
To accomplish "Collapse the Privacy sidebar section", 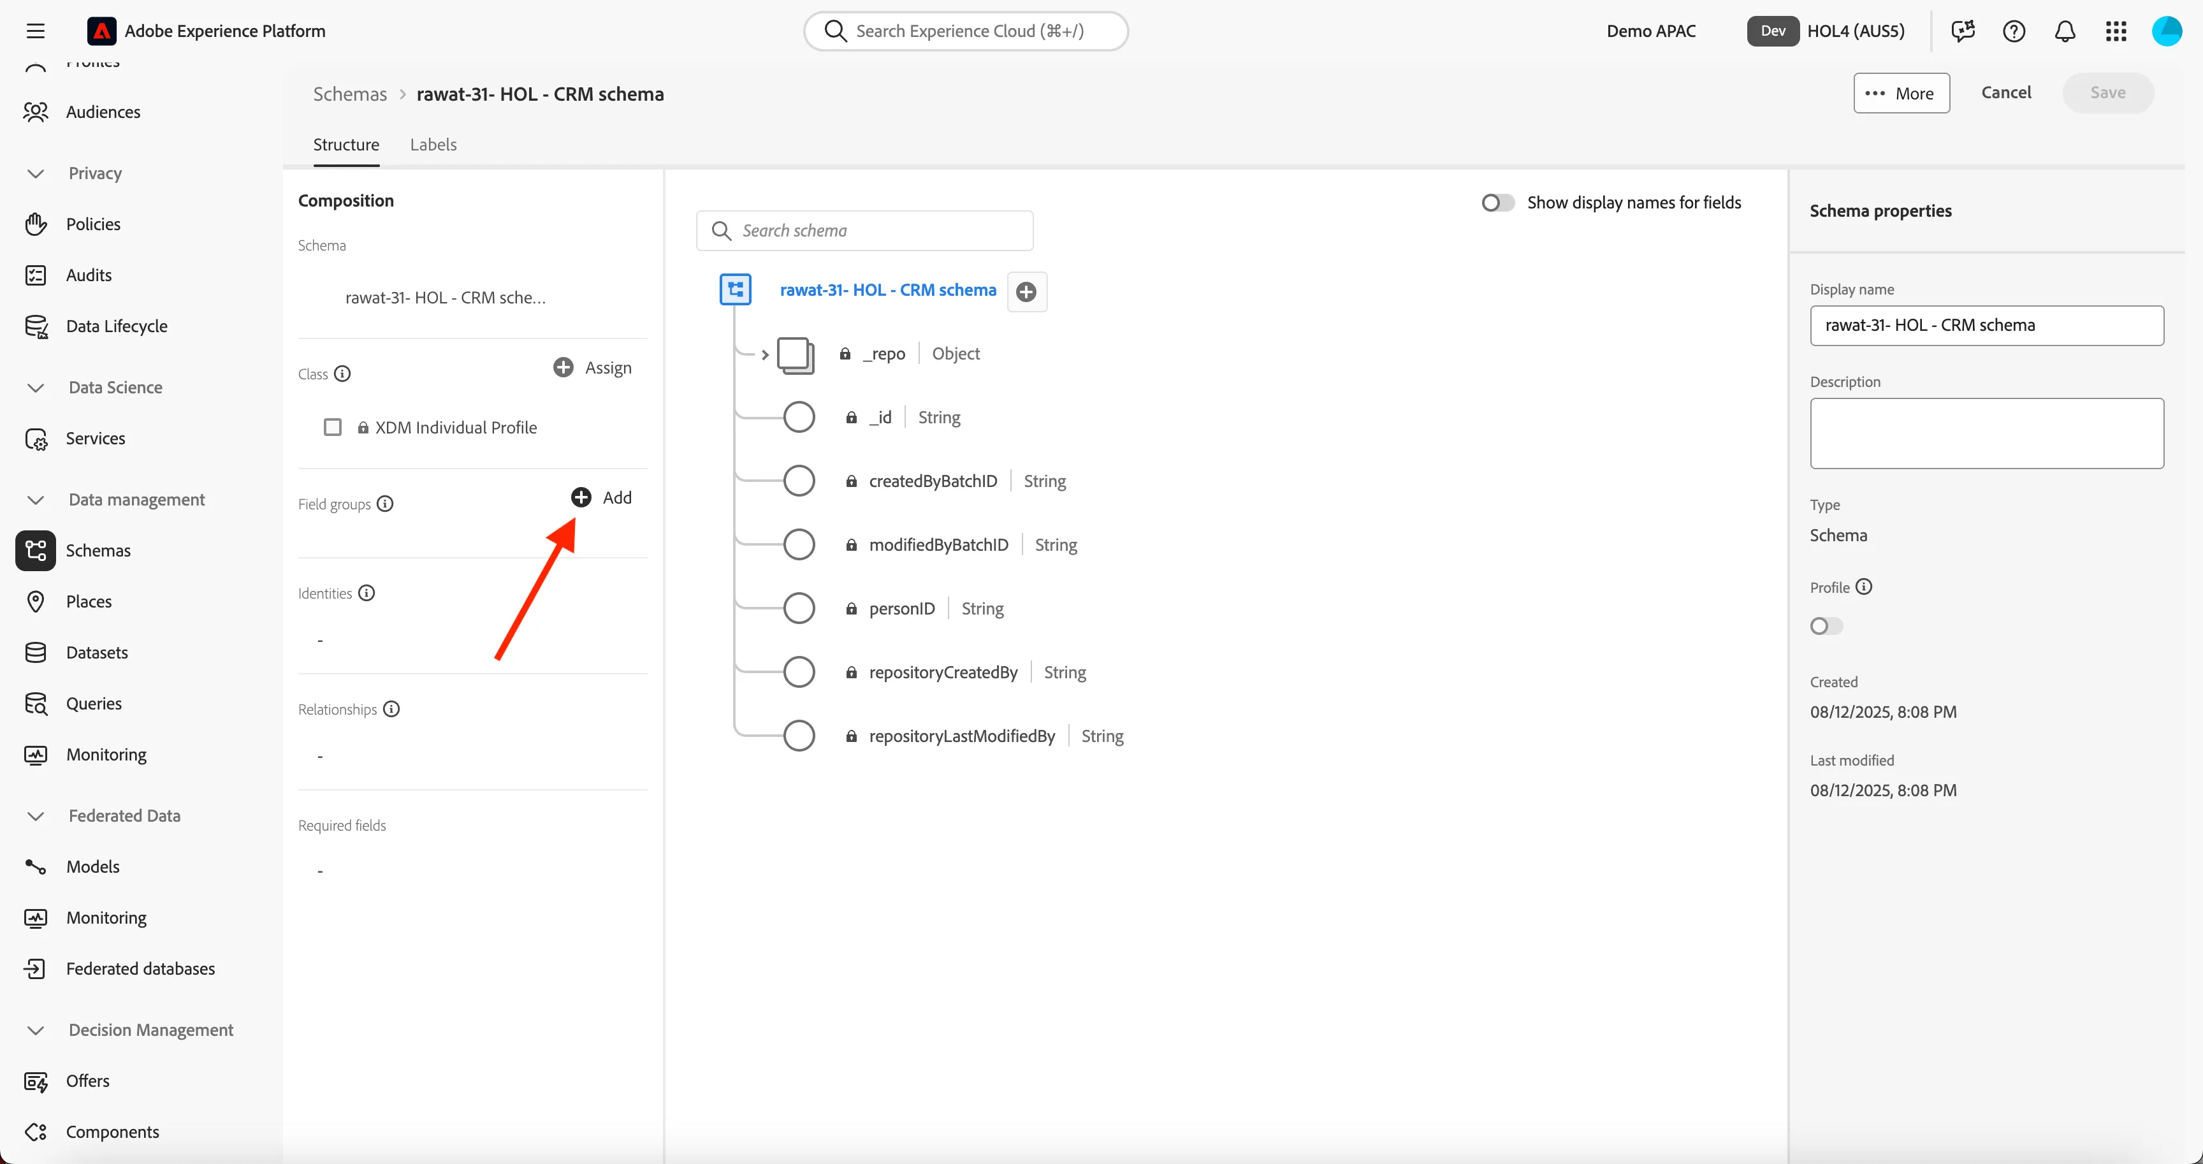I will click(x=35, y=173).
